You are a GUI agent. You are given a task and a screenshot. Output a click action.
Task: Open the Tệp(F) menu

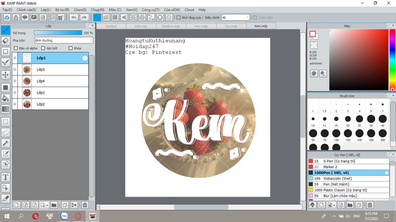point(7,10)
